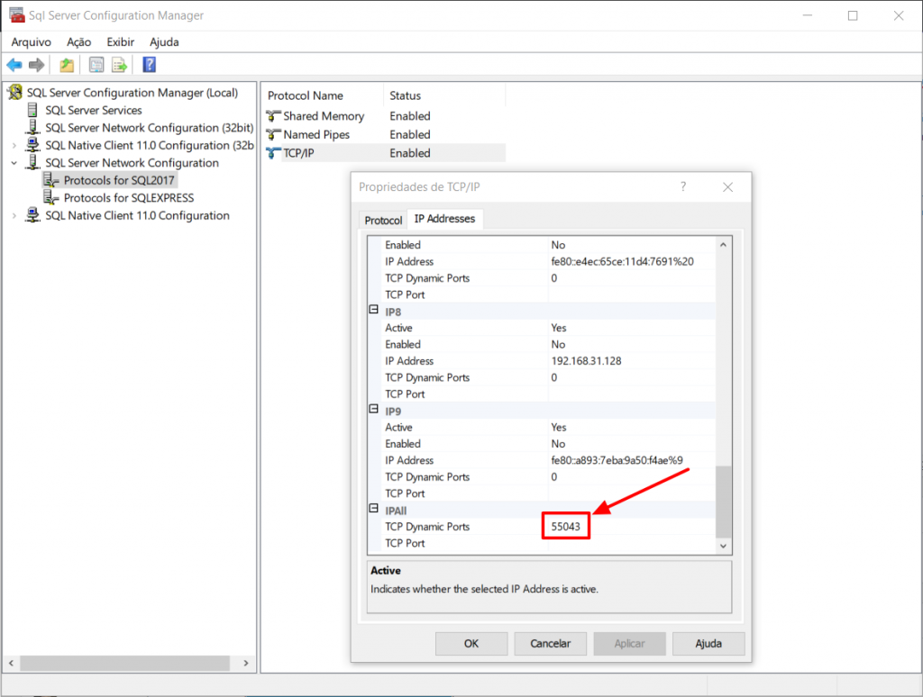
Task: Switch to the Protocol tab
Action: (383, 220)
